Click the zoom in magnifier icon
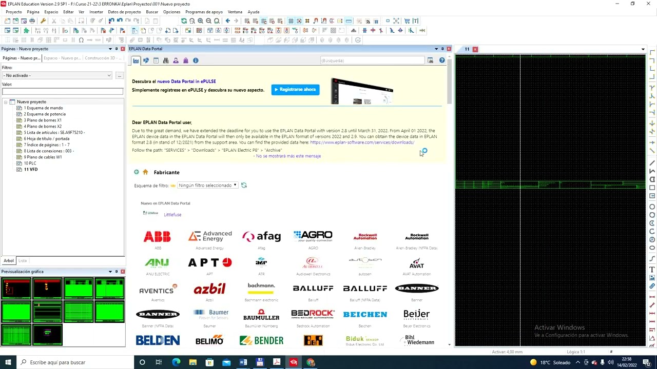Image resolution: width=657 pixels, height=369 pixels. click(x=200, y=21)
